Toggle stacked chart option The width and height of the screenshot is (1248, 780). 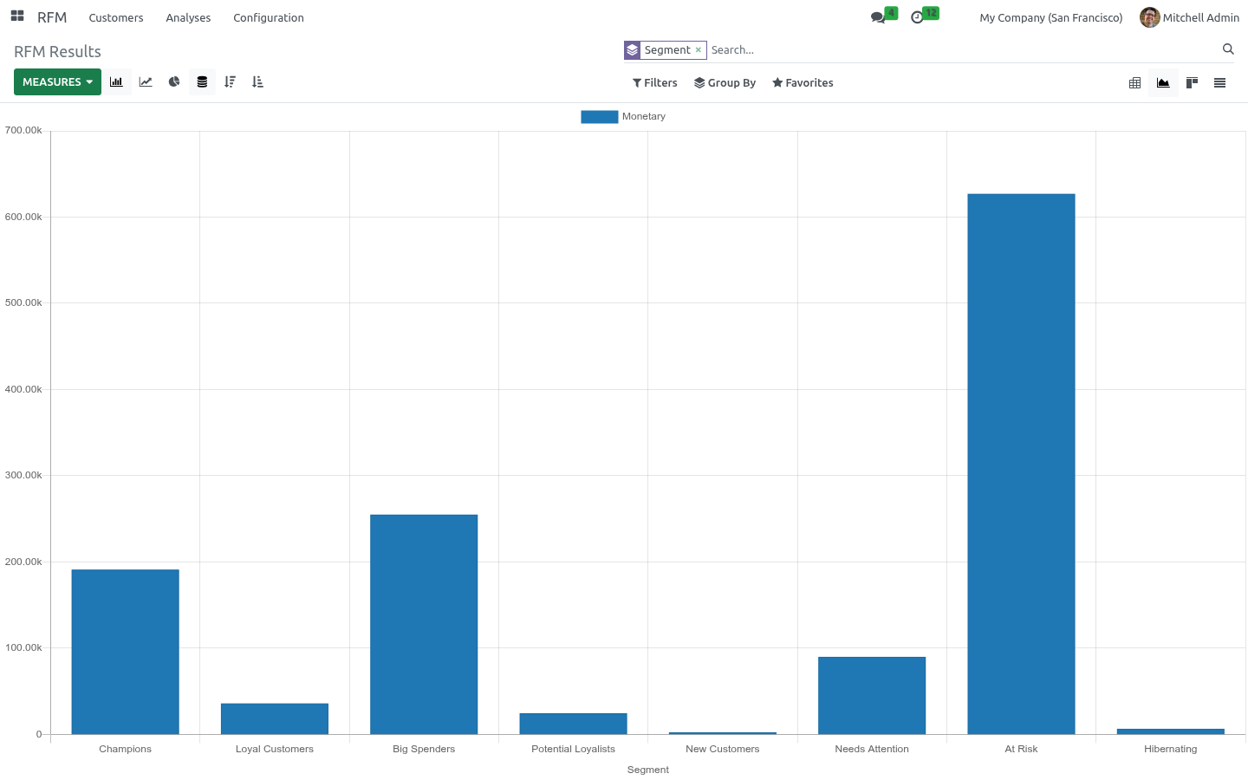(202, 82)
